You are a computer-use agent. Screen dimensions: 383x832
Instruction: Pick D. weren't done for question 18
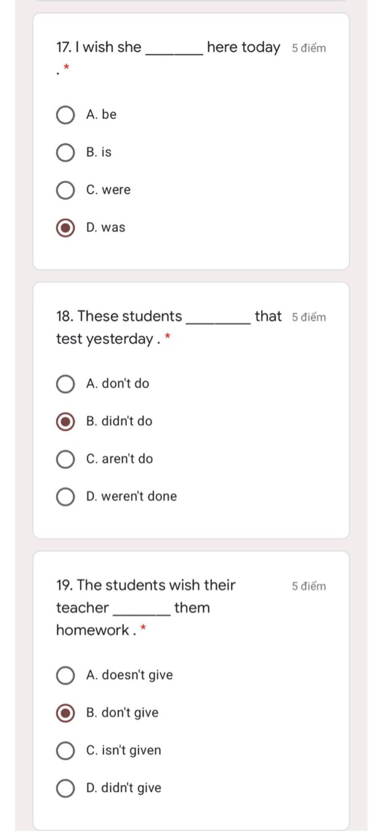point(65,497)
